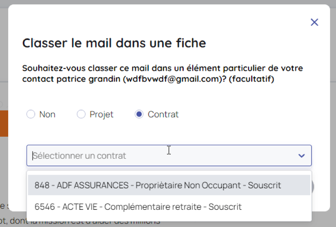Click the orange button behind the dialog
Viewport: 336px width, 227px height.
[x=4, y=123]
